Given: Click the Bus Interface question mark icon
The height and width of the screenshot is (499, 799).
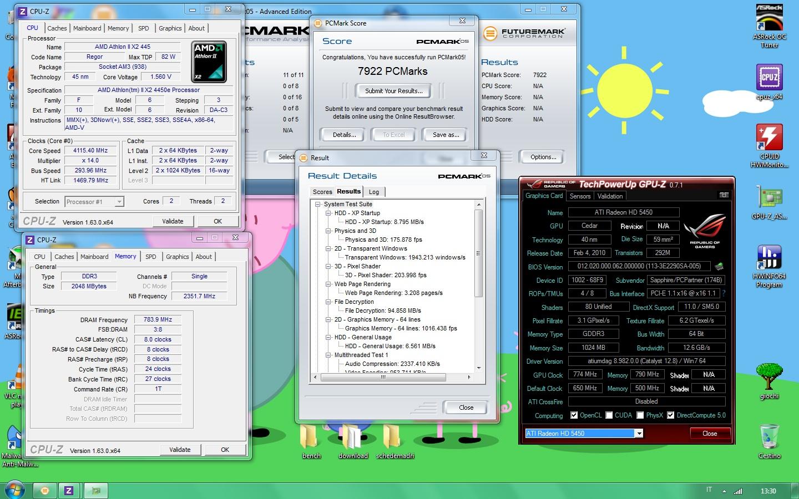Looking at the screenshot, I should pos(723,293).
